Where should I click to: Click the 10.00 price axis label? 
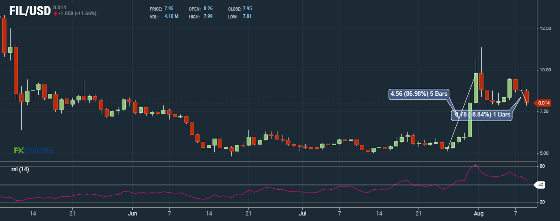click(x=545, y=70)
